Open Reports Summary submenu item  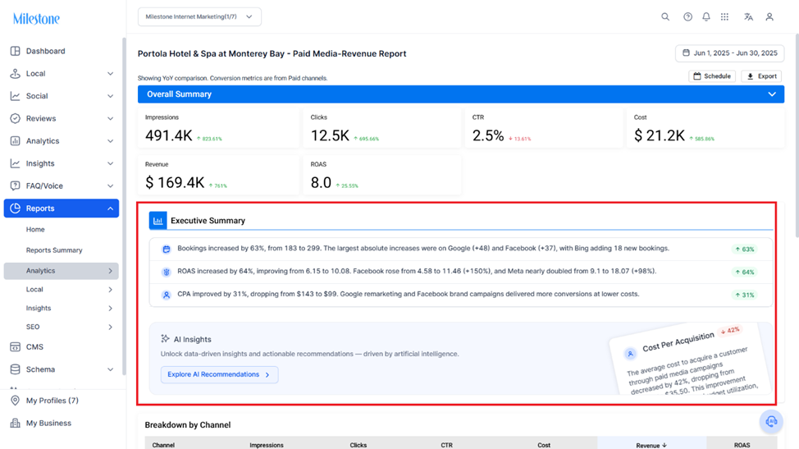[54, 250]
